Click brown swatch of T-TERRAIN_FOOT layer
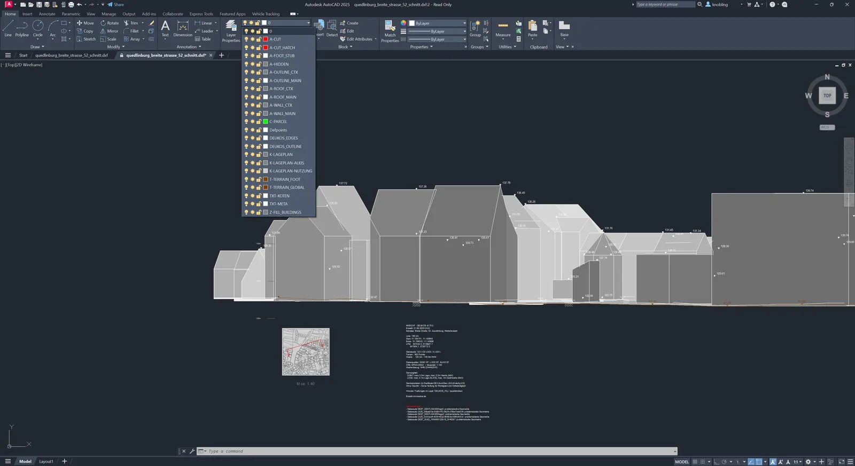Screen dimensions: 855x466 (x=266, y=179)
